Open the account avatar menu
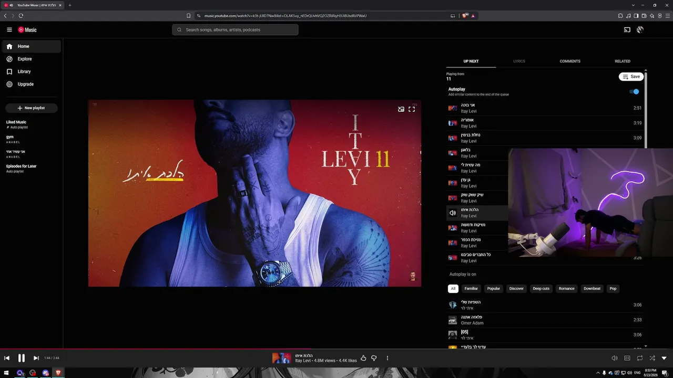 point(640,30)
